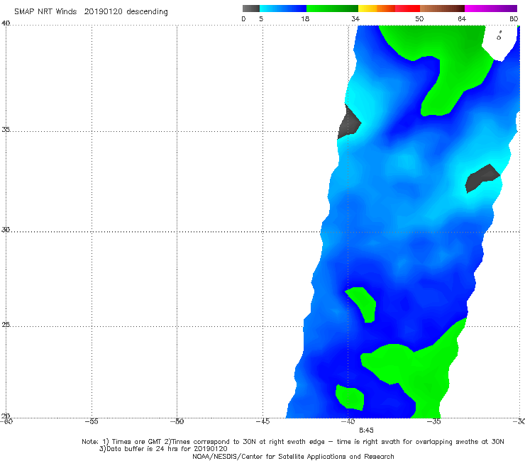Screen dimensions: 525x461
Task: Click the color bar label '50'
Action: pyautogui.click(x=419, y=19)
